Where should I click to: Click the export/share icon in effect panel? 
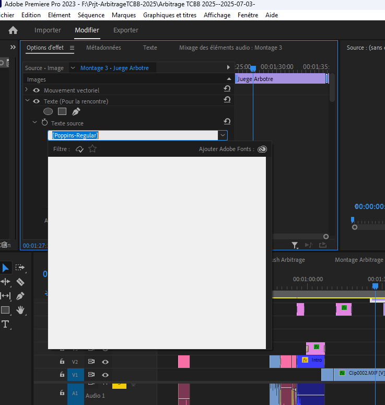(323, 245)
